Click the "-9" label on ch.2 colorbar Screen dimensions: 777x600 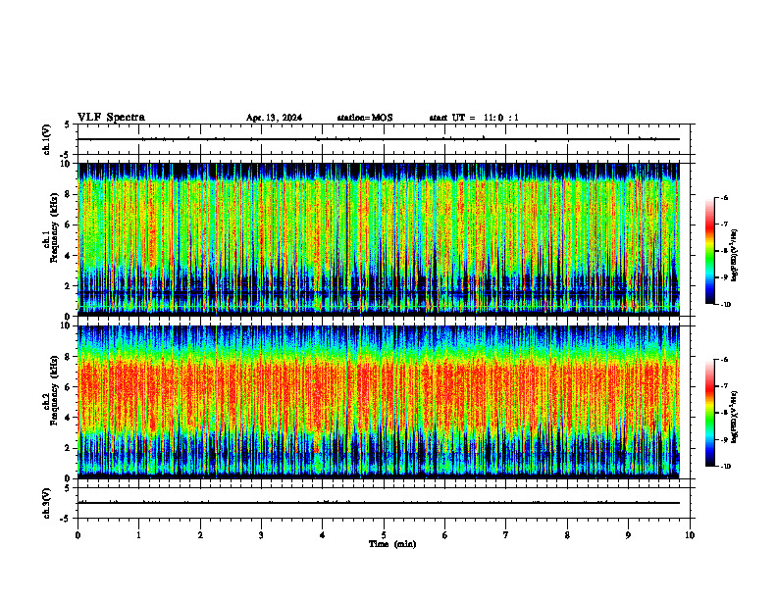(724, 439)
